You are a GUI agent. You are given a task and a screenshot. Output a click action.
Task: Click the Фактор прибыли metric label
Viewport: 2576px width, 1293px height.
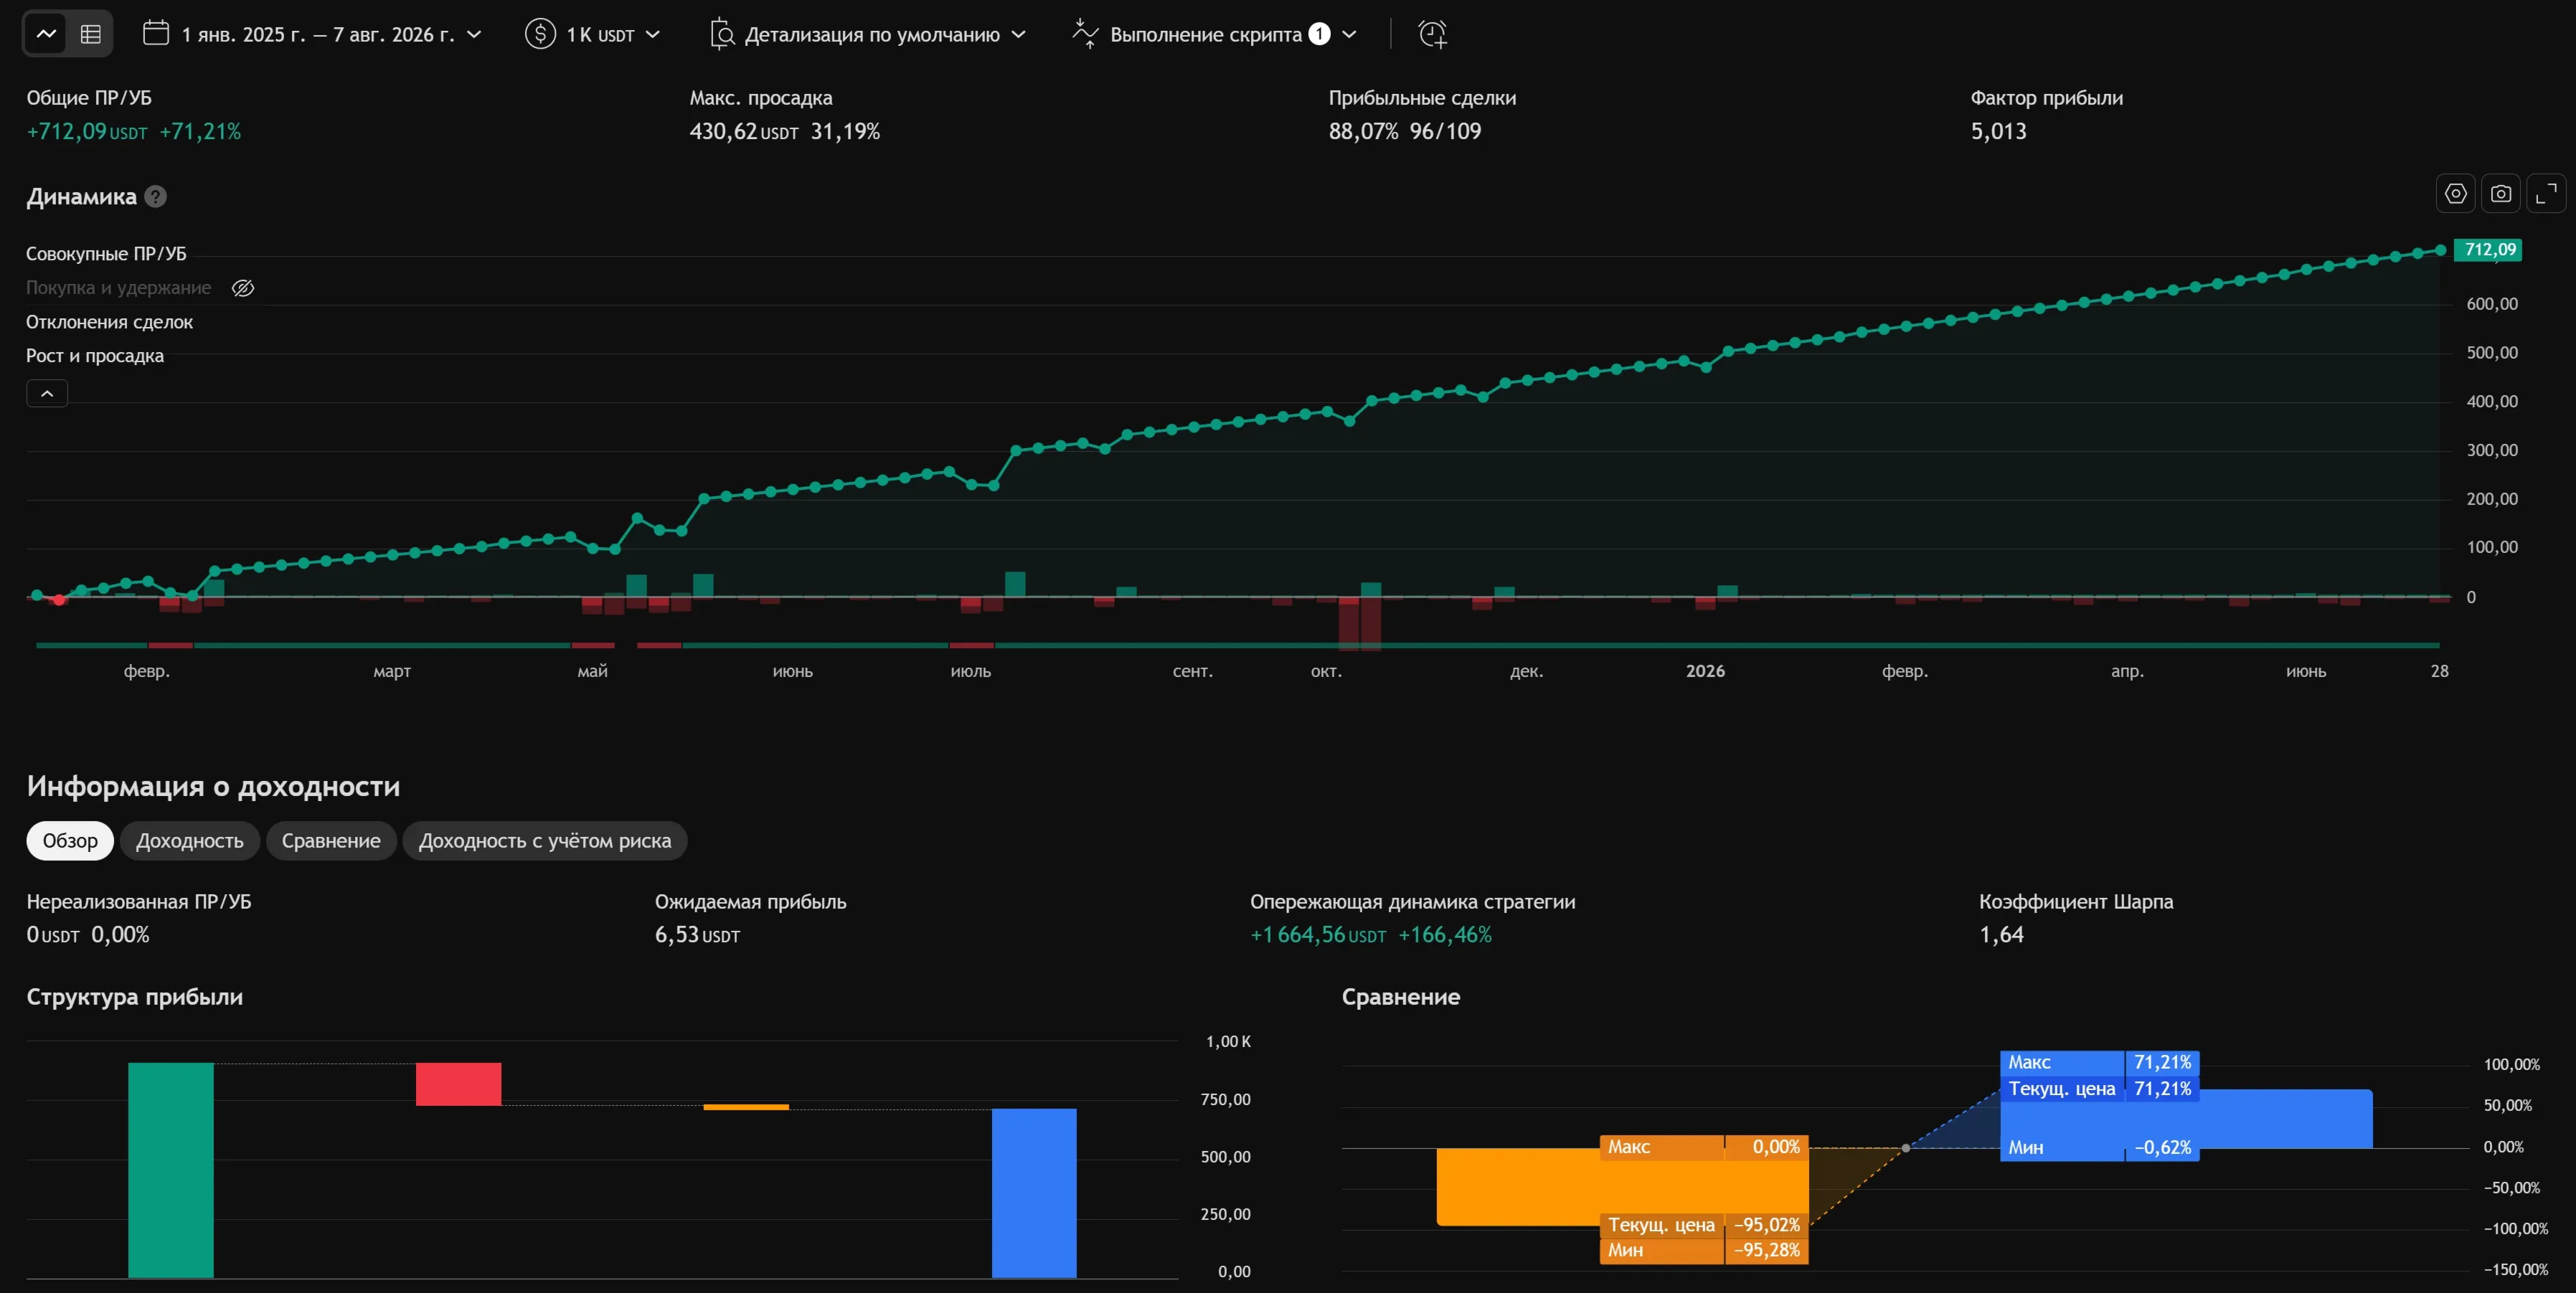[x=2047, y=98]
